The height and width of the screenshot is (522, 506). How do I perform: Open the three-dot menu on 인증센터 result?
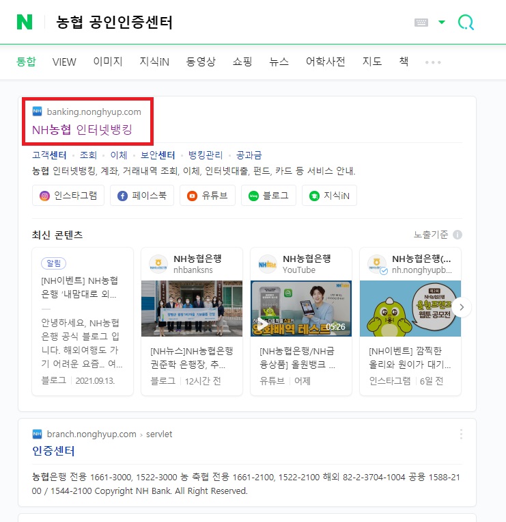tap(461, 434)
